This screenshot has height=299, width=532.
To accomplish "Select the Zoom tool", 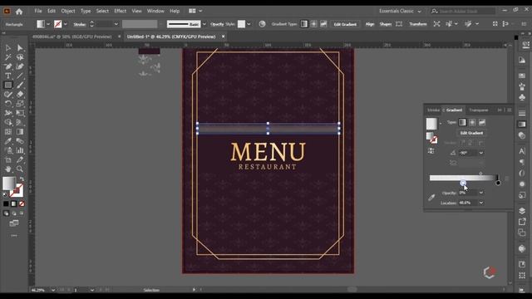I will pyautogui.click(x=20, y=169).
